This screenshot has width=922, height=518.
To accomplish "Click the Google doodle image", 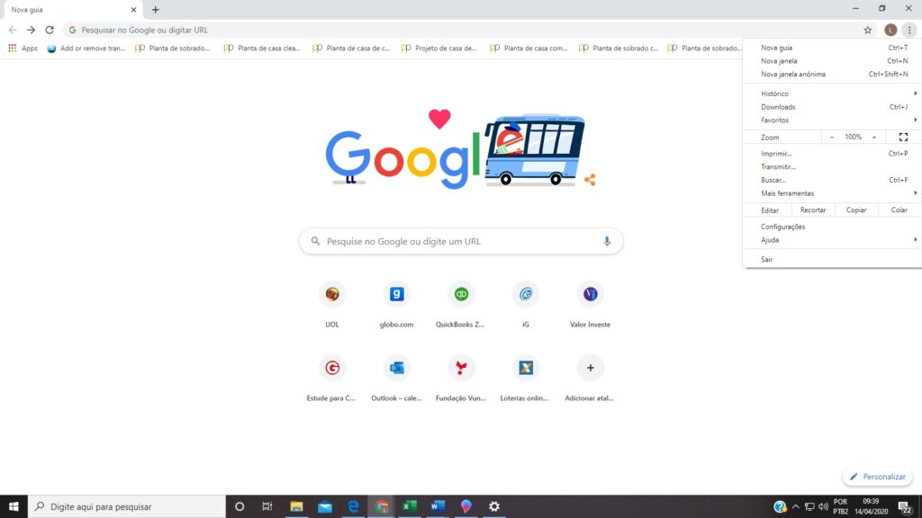I will pos(456,149).
